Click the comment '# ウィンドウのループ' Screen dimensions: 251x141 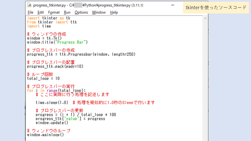(x=49, y=131)
